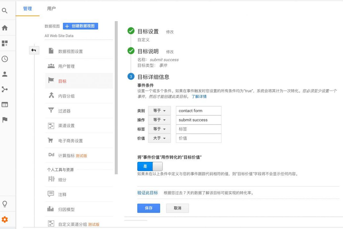
Task: Open the 价值 大于 comparison dropdown
Action: [159, 138]
